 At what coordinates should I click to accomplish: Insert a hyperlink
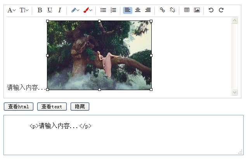(163, 10)
